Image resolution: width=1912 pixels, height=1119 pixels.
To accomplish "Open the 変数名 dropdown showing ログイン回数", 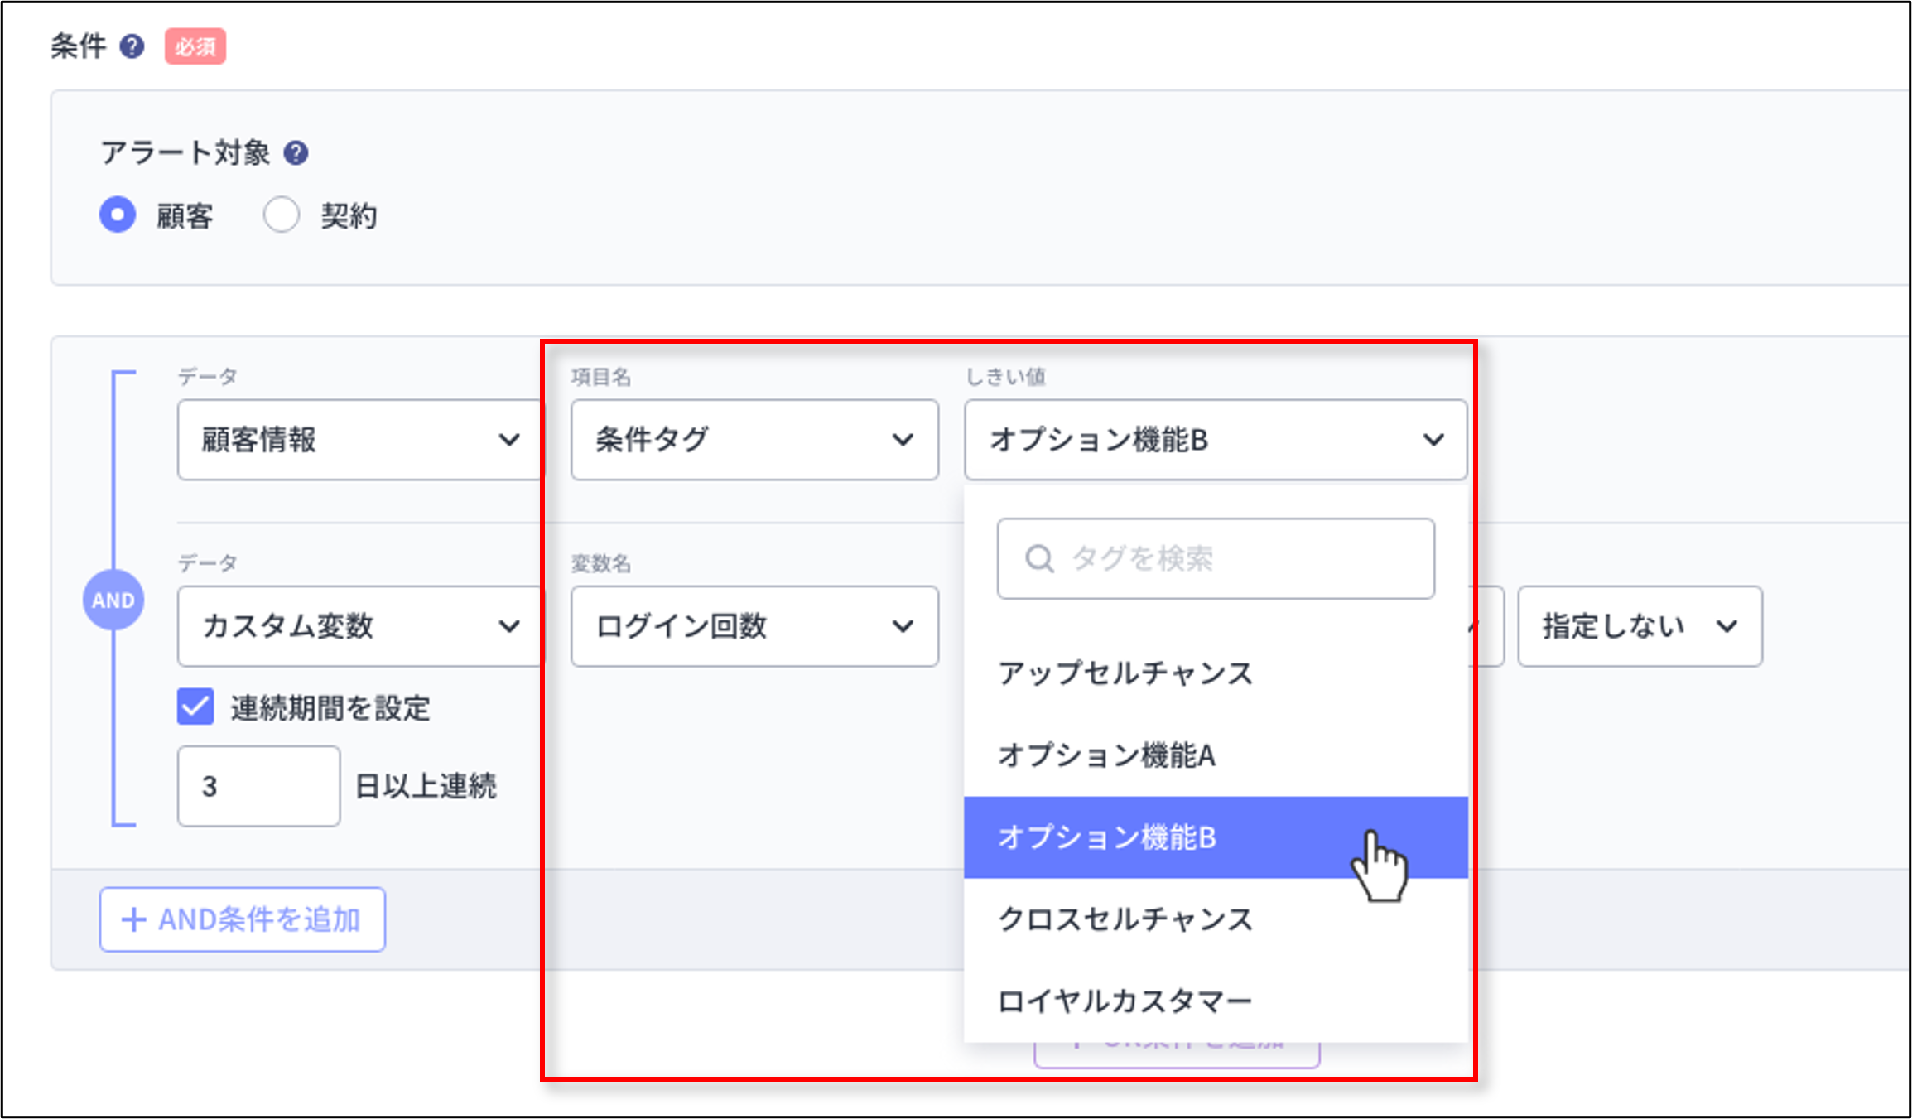I will pos(754,627).
